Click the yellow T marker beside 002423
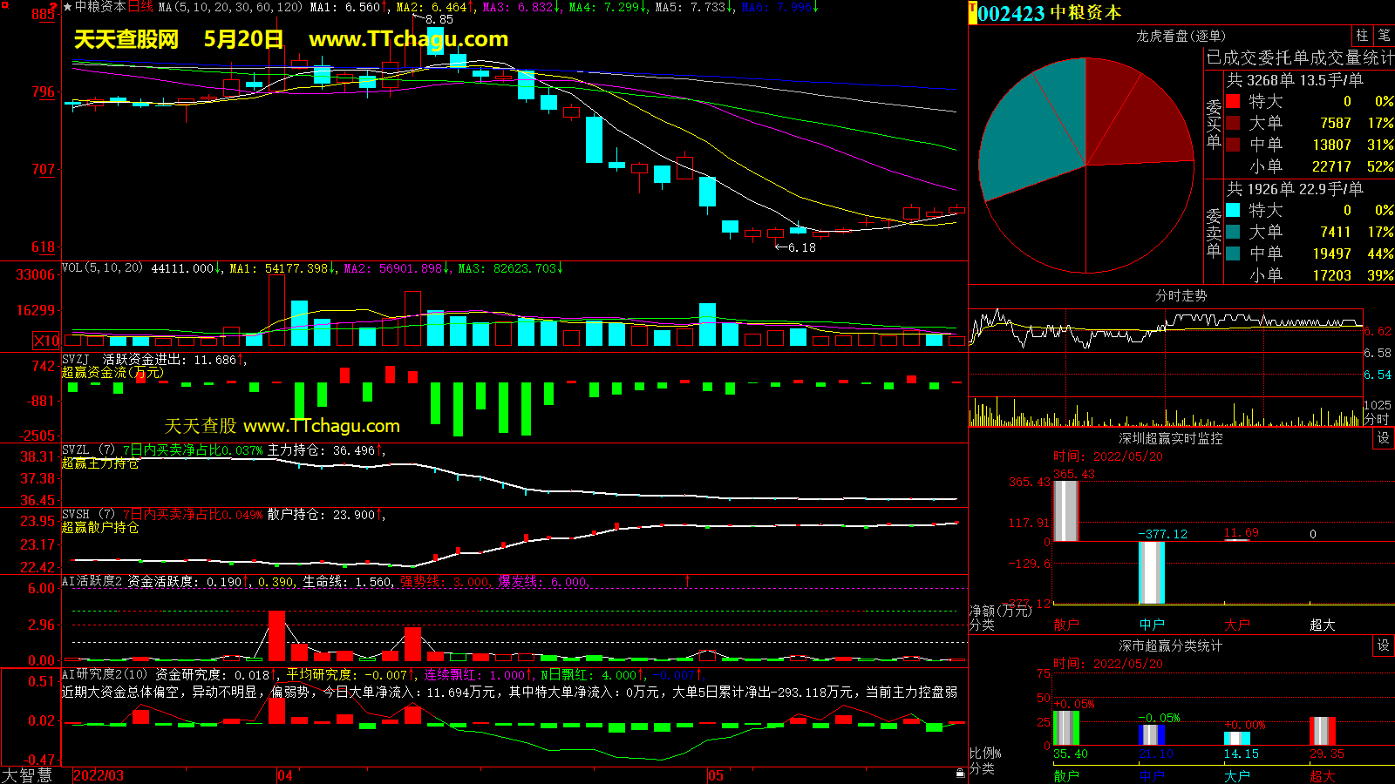The width and height of the screenshot is (1395, 784). tap(973, 13)
